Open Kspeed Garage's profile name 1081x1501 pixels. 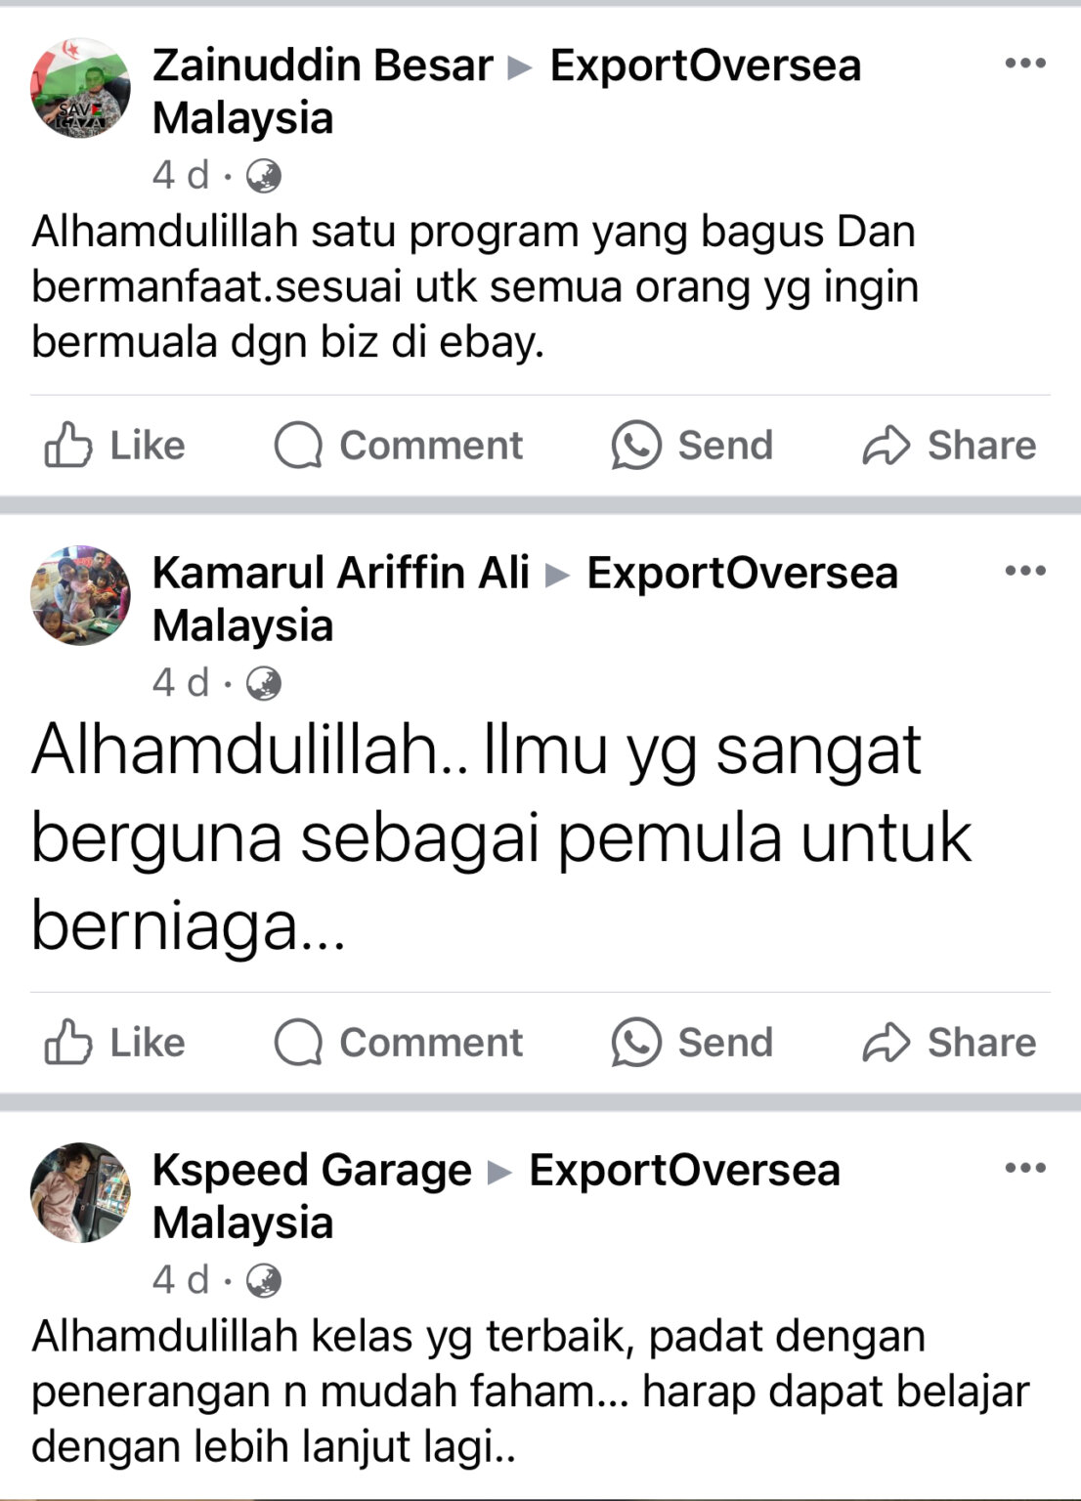coord(312,1170)
